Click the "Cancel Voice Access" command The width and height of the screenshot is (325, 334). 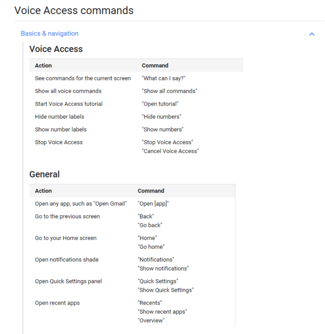(170, 151)
